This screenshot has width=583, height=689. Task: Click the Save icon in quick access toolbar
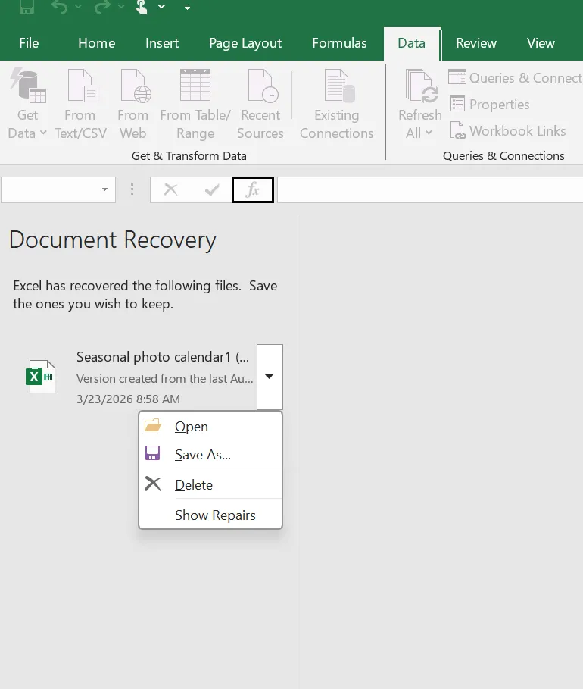tap(26, 6)
